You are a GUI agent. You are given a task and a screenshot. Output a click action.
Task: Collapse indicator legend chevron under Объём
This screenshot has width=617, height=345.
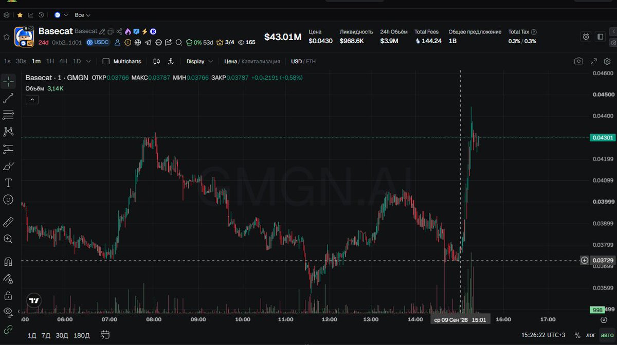coord(32,100)
